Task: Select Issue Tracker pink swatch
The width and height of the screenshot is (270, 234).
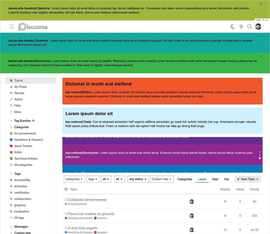Action: pyautogui.click(x=11, y=146)
